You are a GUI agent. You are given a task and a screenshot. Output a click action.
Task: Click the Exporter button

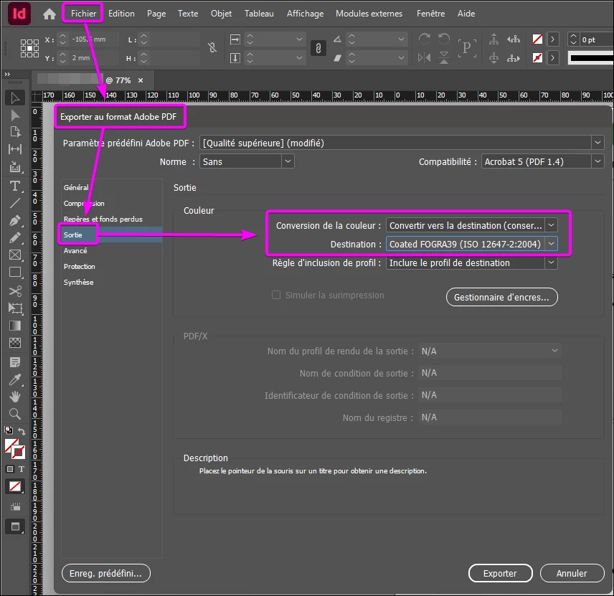point(500,573)
